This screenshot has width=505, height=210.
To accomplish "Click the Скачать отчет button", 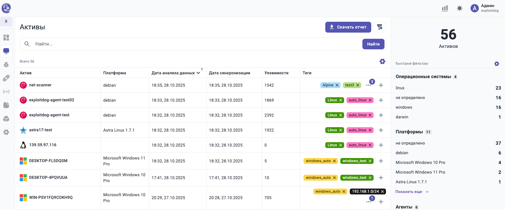I will [348, 27].
